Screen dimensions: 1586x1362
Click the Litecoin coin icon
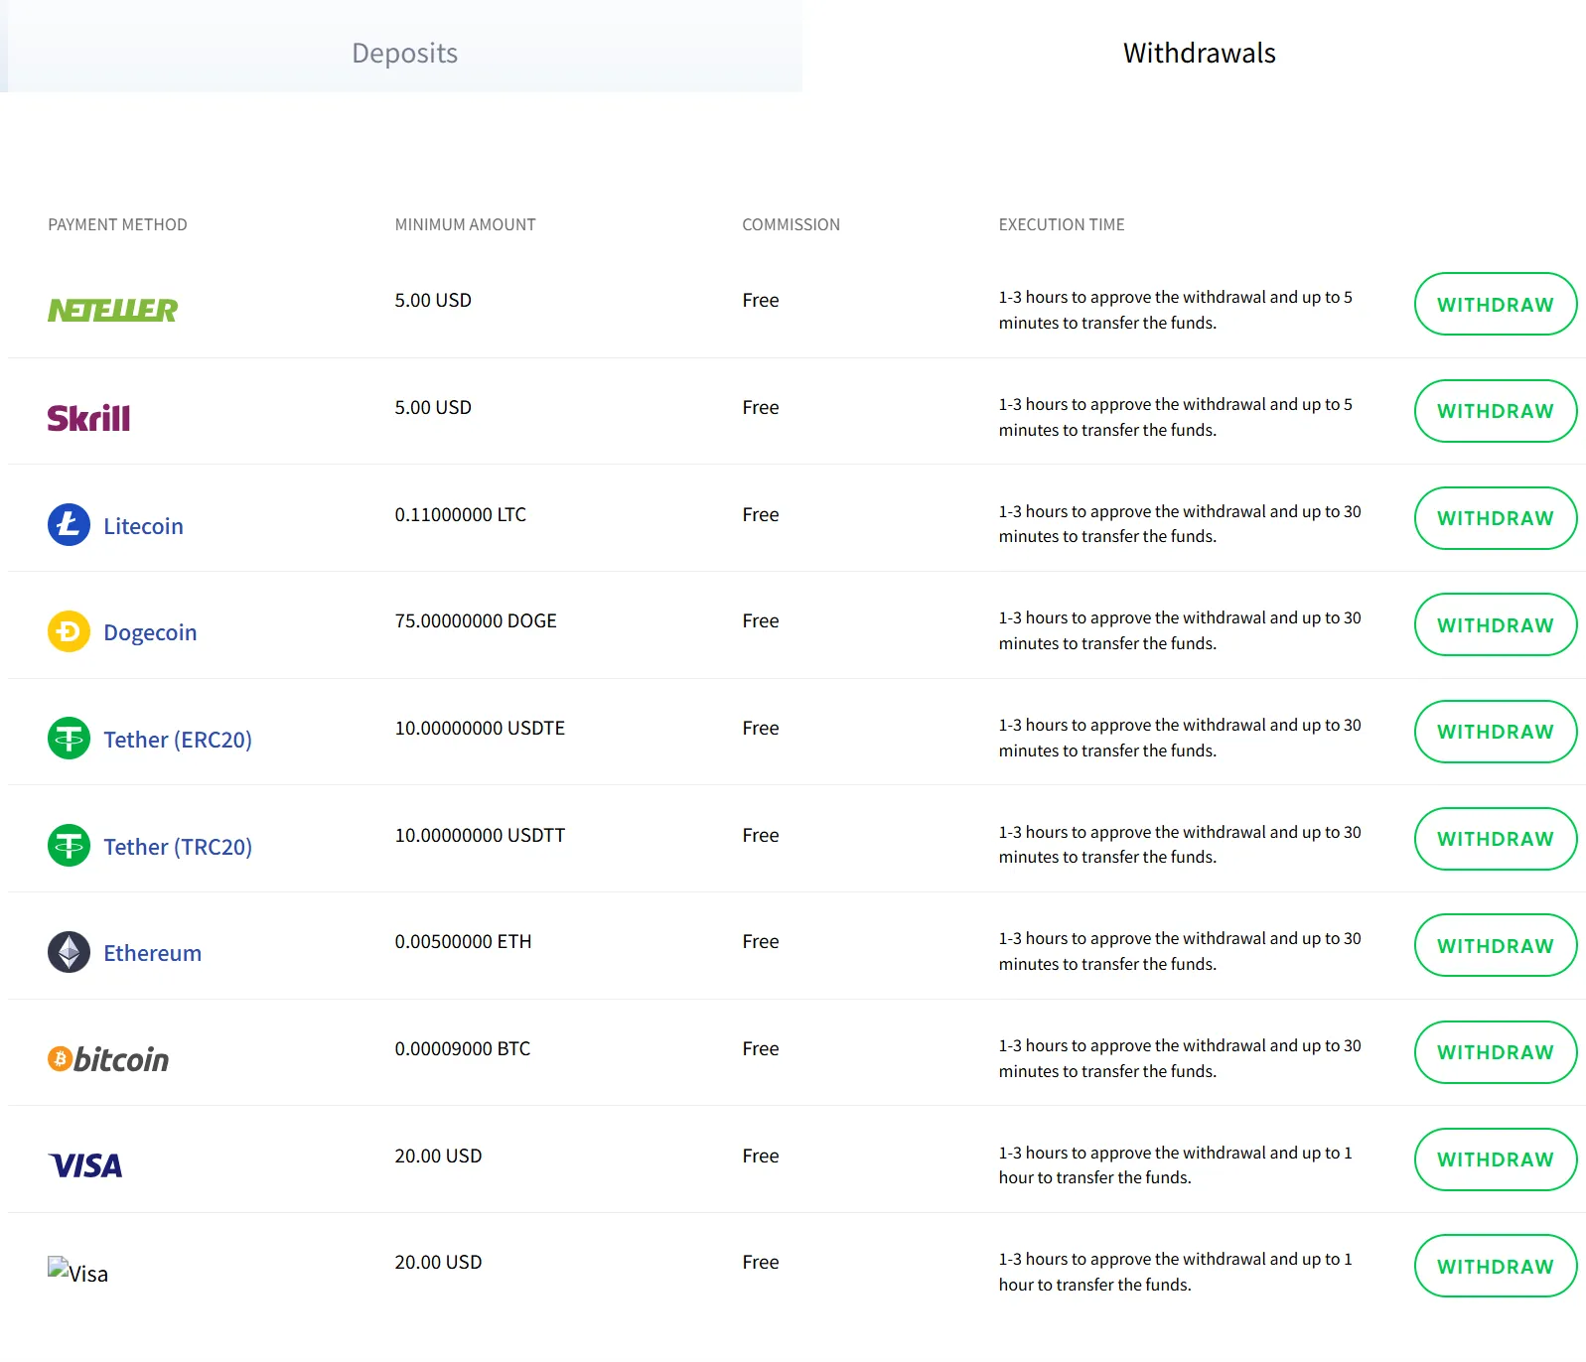(69, 524)
